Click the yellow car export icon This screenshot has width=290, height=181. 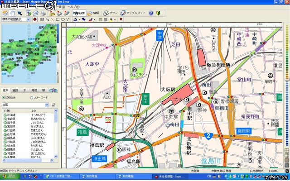coord(52,13)
